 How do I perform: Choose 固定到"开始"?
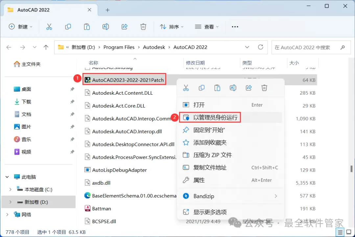(230, 130)
